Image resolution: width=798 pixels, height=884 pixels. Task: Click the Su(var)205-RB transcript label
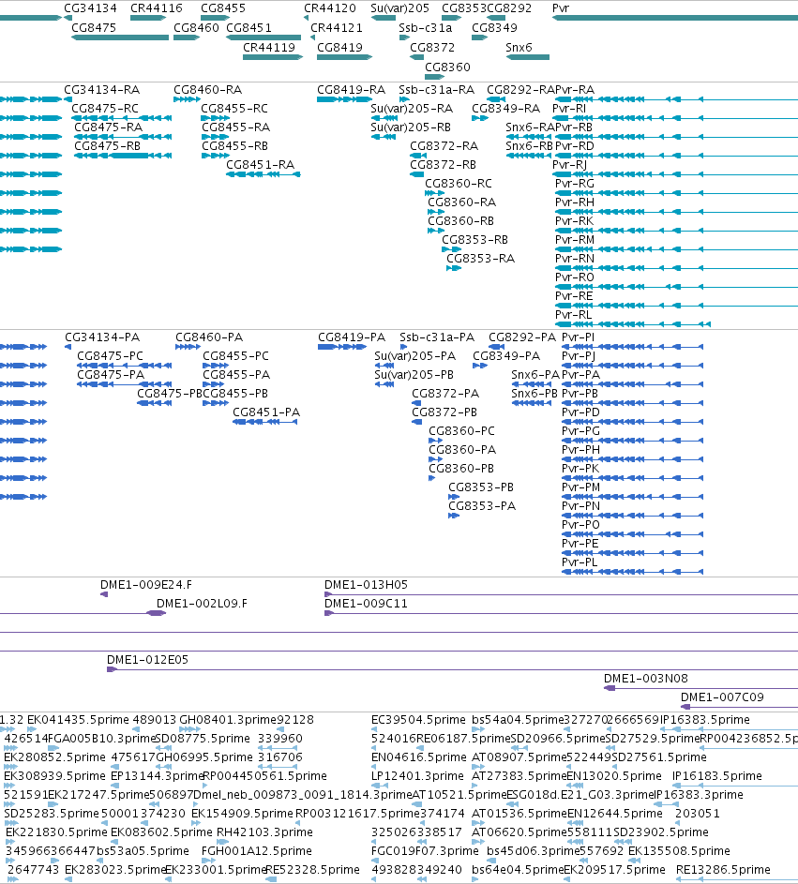pyautogui.click(x=411, y=127)
